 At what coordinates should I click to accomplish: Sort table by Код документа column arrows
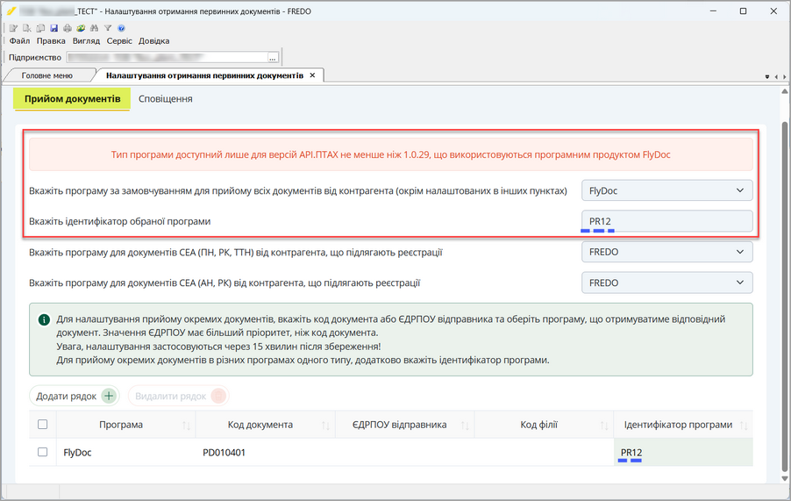[325, 426]
